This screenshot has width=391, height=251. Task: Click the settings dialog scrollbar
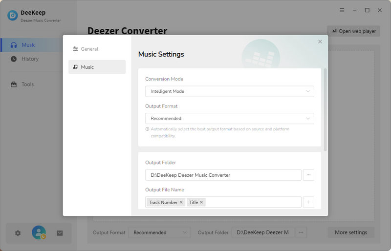pyautogui.click(x=325, y=110)
